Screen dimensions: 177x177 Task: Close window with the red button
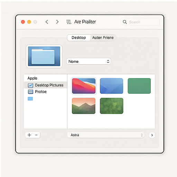coord(23,22)
